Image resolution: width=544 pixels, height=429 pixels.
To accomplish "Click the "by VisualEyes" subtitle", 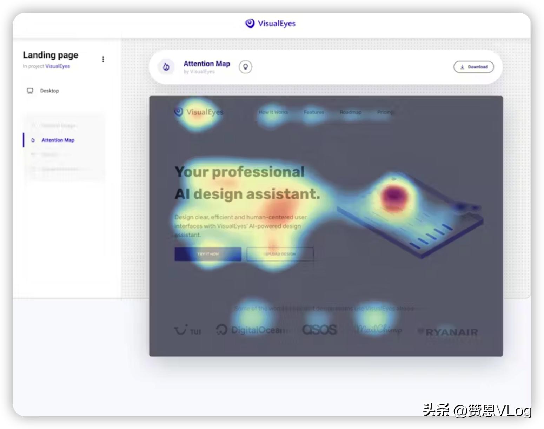I will click(199, 72).
